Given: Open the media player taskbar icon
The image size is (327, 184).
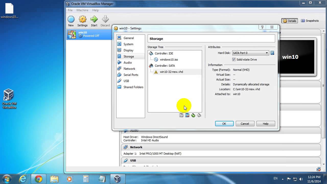Looking at the screenshot, I should 70,179.
